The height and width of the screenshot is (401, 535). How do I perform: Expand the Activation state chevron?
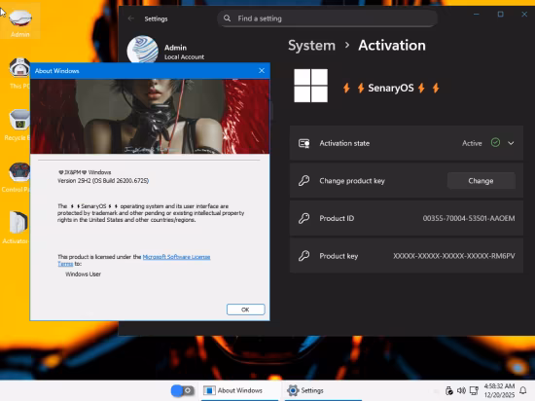tap(511, 143)
